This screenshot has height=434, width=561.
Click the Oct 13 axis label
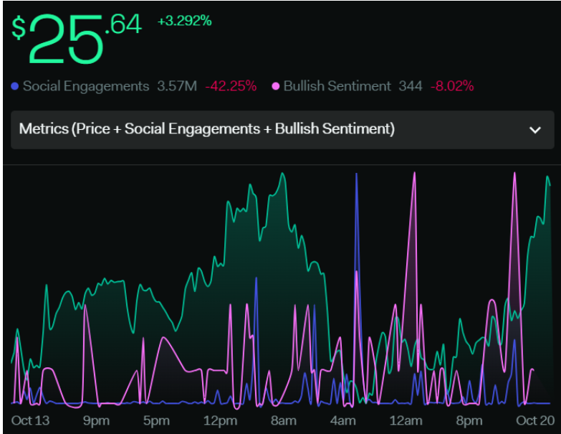30,420
